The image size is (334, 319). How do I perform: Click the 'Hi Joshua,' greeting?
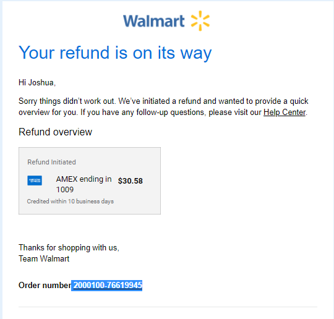pos(37,83)
